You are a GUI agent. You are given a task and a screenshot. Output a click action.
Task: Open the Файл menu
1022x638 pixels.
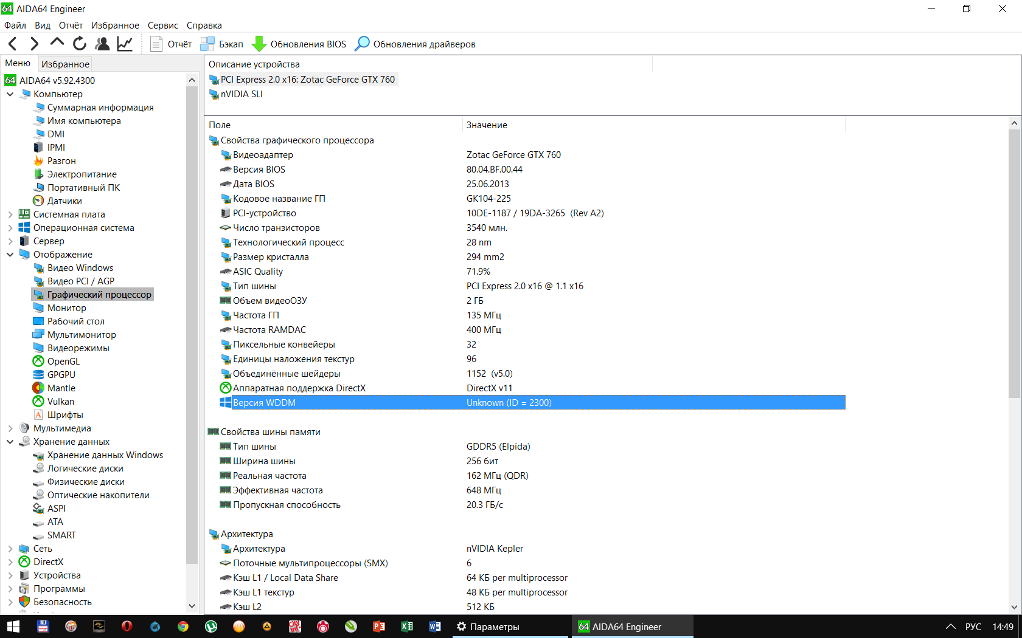pyautogui.click(x=15, y=26)
